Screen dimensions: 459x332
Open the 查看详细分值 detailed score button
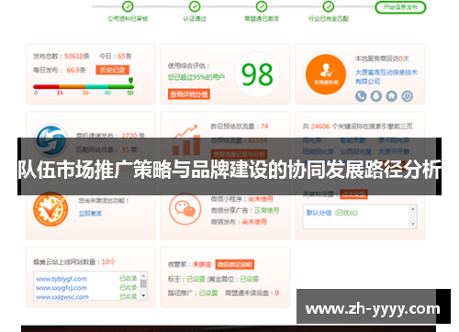point(189,94)
